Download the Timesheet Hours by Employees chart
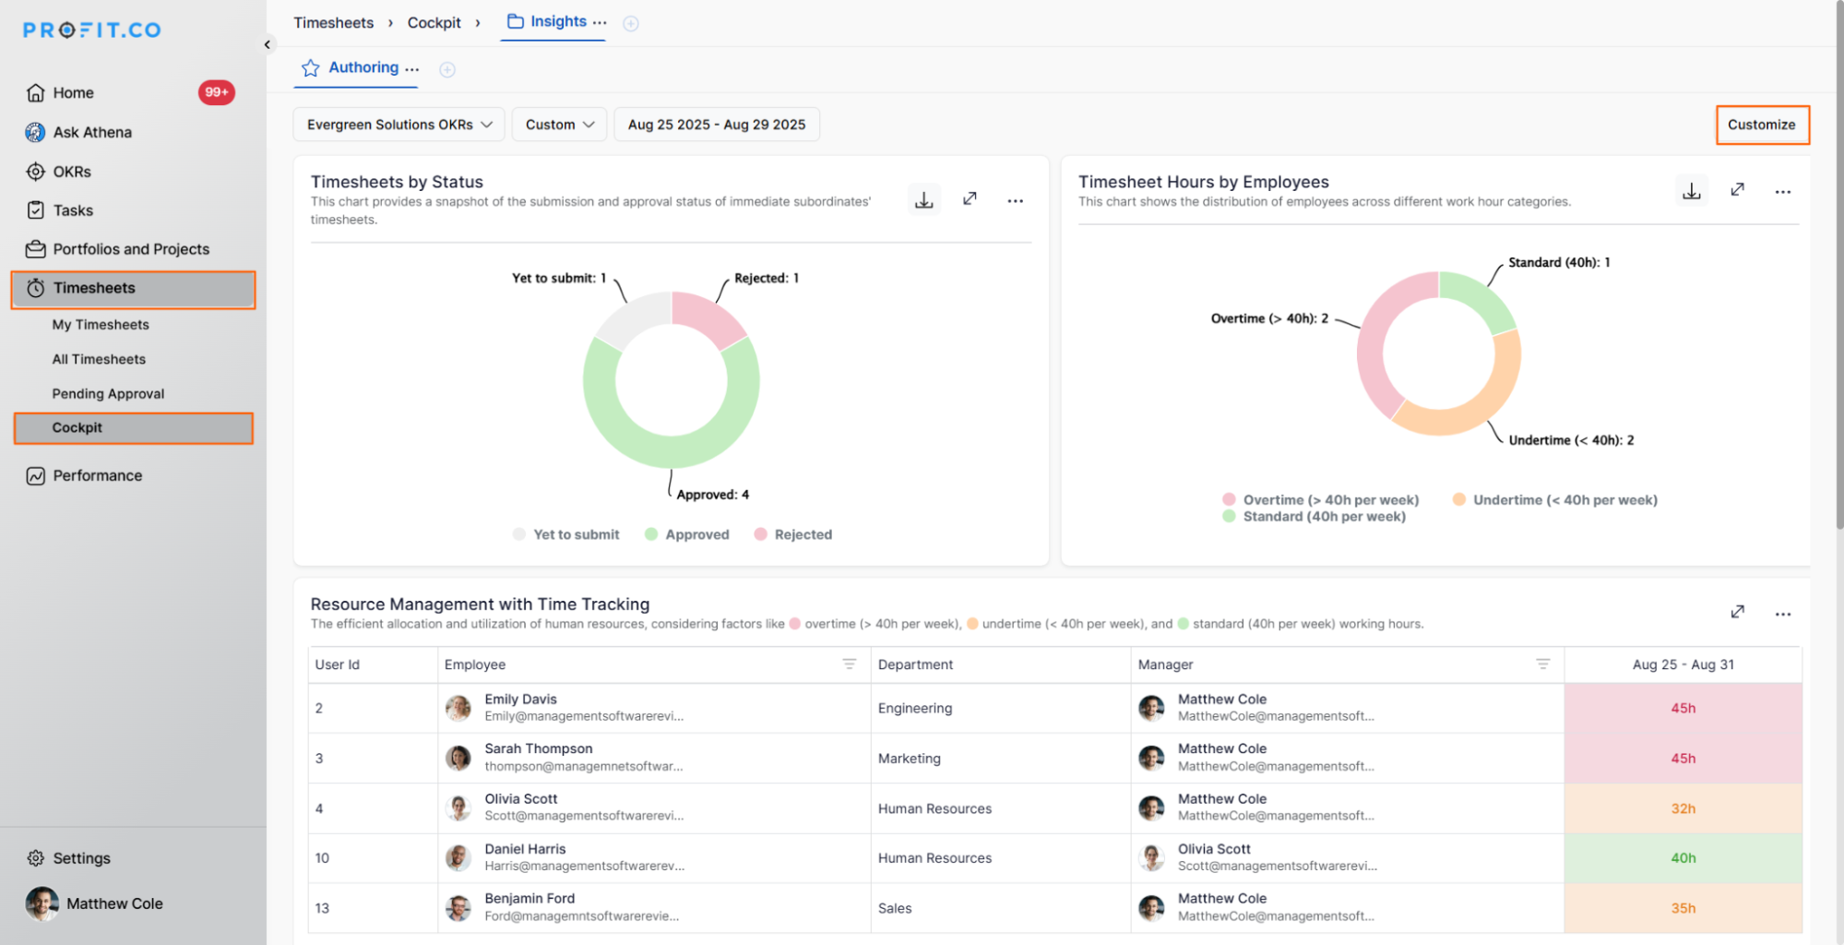1844x945 pixels. point(1691,191)
